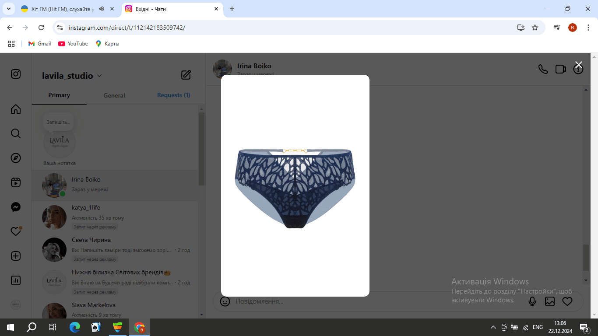Click the Повідомлення message input field
This screenshot has height=336, width=598.
[x=376, y=301]
